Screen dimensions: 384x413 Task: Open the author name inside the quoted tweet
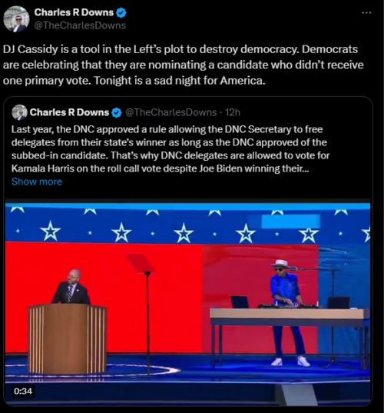pyautogui.click(x=69, y=112)
